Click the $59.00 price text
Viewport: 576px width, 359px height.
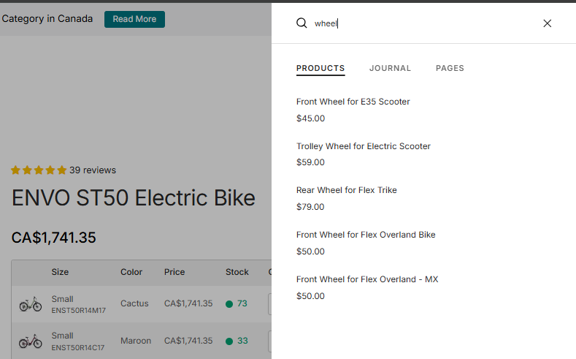[x=310, y=162]
